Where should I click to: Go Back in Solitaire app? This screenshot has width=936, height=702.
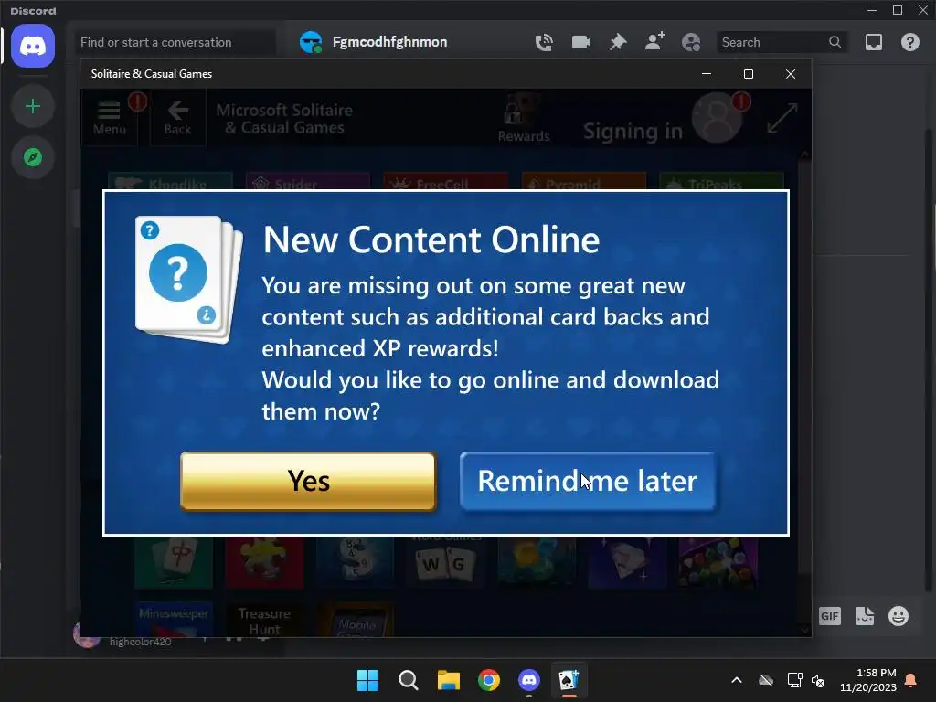coord(178,118)
